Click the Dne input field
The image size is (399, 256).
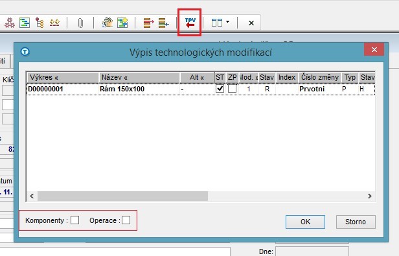pos(312,251)
